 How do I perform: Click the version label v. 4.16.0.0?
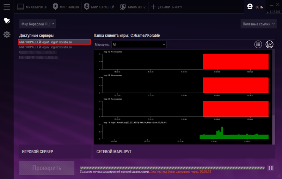coord(273,12)
